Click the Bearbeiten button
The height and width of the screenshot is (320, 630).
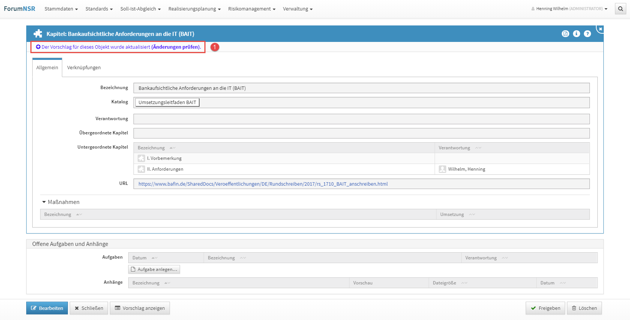click(47, 308)
